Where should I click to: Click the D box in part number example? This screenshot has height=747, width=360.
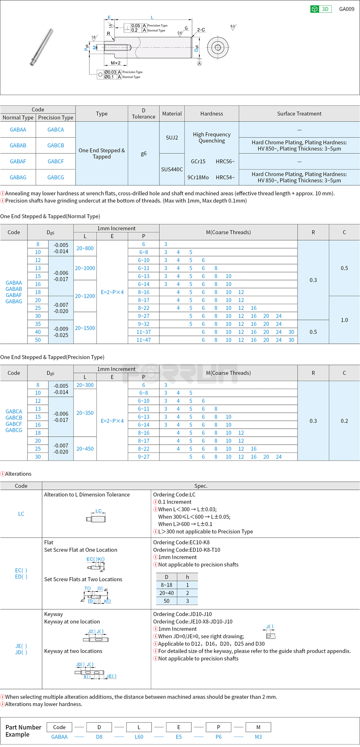coord(99,727)
